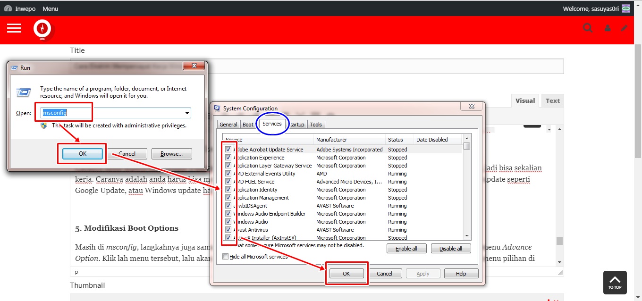Open Inwepo in the admin bar
The width and height of the screenshot is (642, 301).
(x=25, y=8)
